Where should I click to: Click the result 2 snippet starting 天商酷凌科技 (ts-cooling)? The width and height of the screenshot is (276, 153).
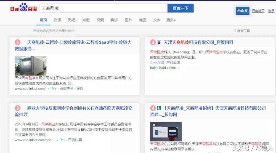(x=209, y=55)
